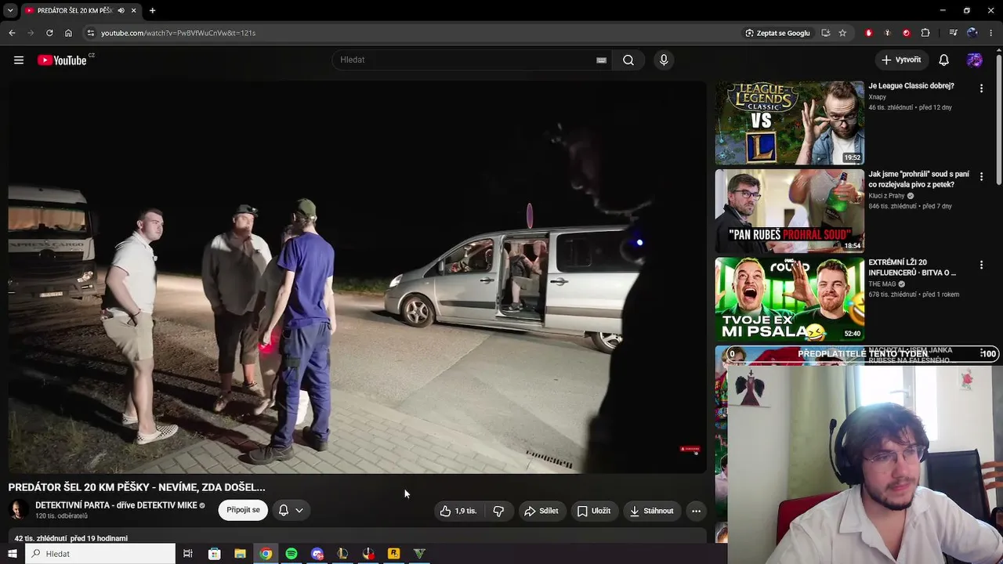Open Chrome media controls icon
This screenshot has width=1003, height=564.
click(953, 33)
